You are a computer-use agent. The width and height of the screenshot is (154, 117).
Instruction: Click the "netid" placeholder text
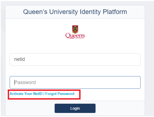point(19,59)
